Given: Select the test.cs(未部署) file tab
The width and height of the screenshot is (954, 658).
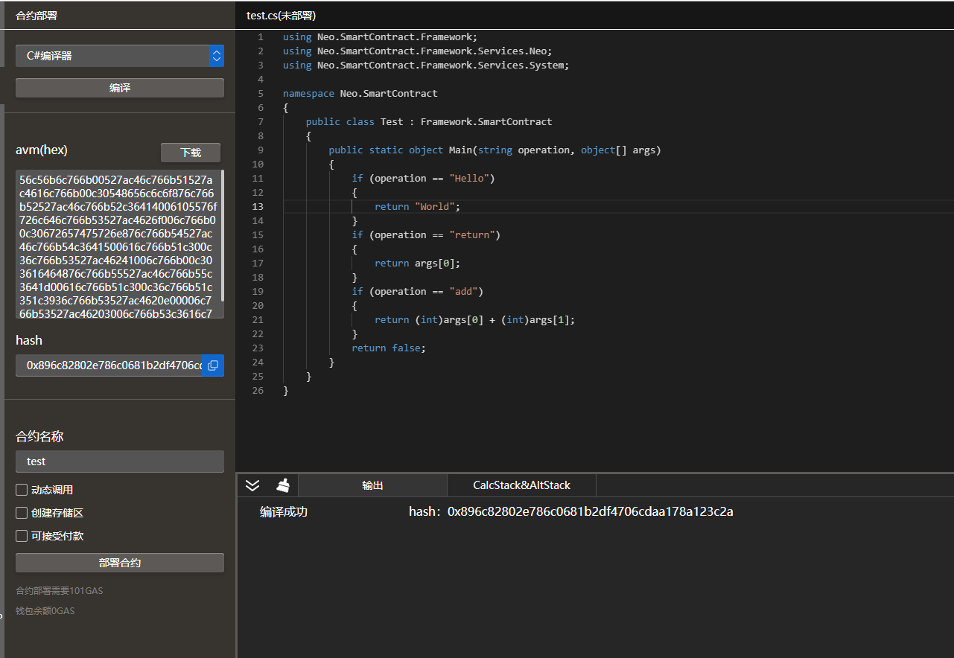Looking at the screenshot, I should [x=281, y=16].
